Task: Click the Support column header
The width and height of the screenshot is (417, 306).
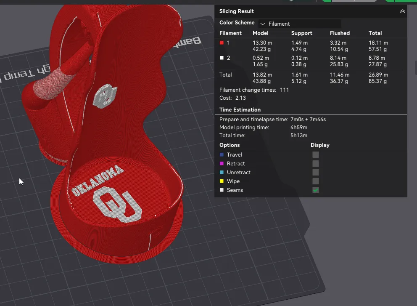Action: [x=301, y=33]
